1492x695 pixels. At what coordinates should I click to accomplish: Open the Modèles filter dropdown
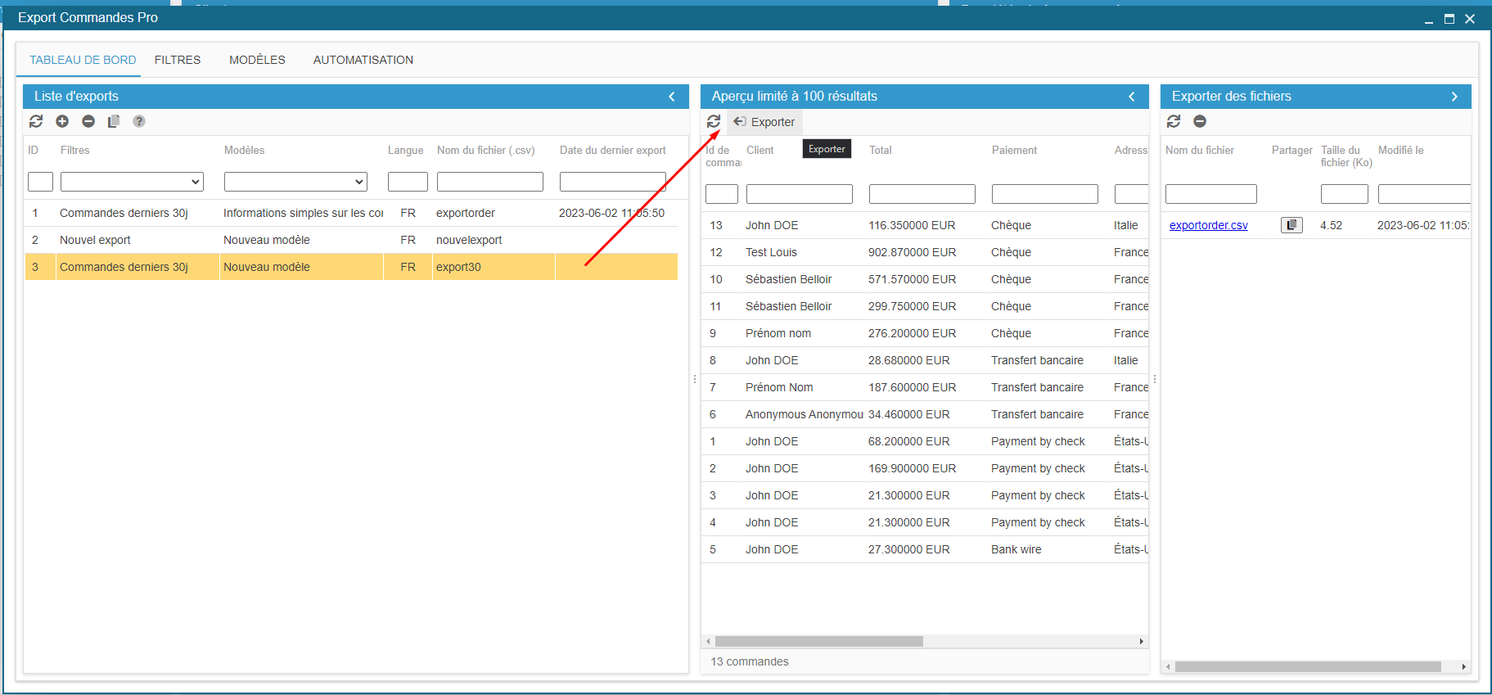[295, 182]
